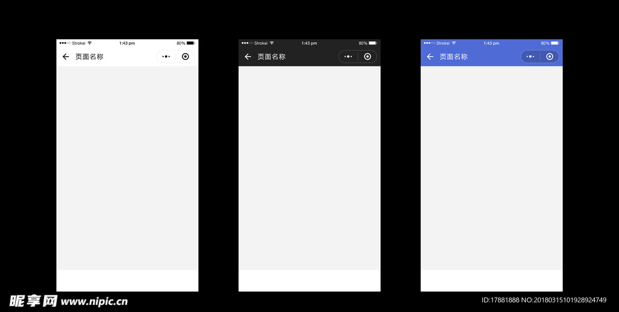The image size is (619, 312).
Task: Click page title 页面名称 in white header
Action: pos(89,57)
